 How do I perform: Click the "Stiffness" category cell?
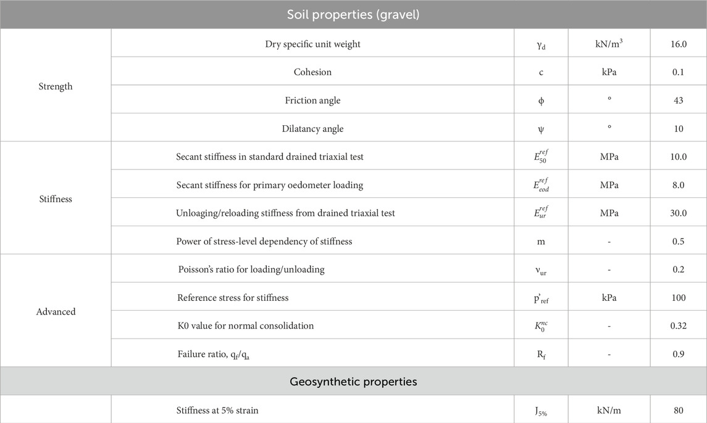tap(55, 199)
